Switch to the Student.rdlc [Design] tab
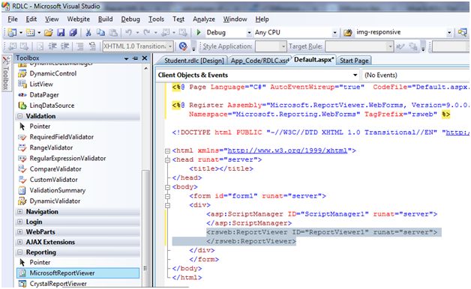This screenshot has height=289, width=471. 193,61
